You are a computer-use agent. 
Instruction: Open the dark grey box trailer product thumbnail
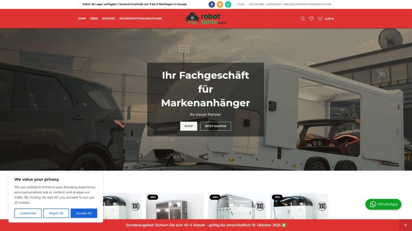[175, 207]
